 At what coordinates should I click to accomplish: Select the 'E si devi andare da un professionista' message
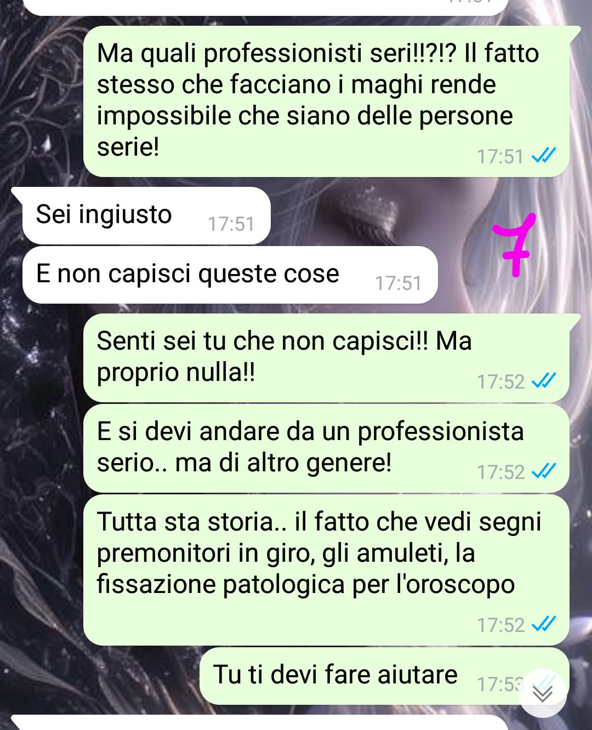(326, 448)
